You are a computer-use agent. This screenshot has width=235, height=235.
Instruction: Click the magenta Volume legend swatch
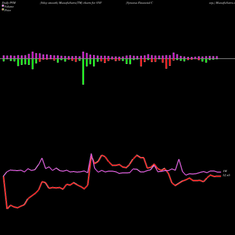(3, 6)
